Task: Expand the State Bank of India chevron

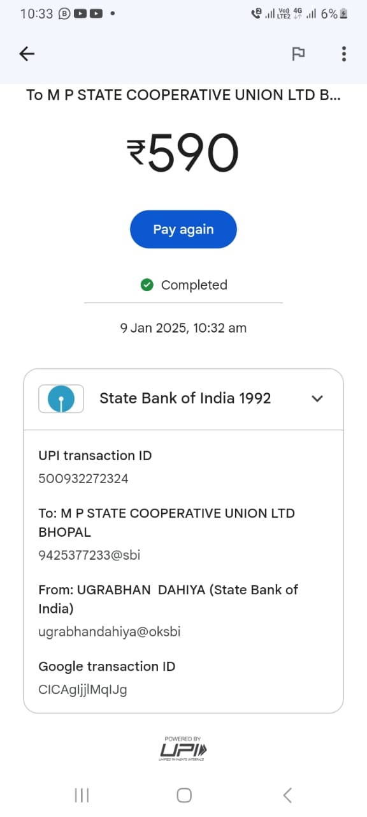Action: [317, 399]
